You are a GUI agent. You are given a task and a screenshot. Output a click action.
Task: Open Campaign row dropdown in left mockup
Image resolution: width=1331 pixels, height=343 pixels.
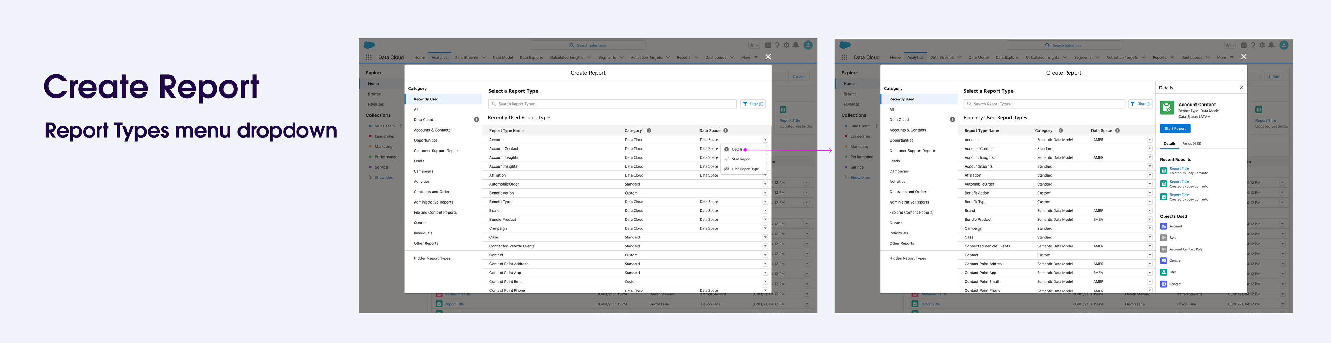point(765,228)
